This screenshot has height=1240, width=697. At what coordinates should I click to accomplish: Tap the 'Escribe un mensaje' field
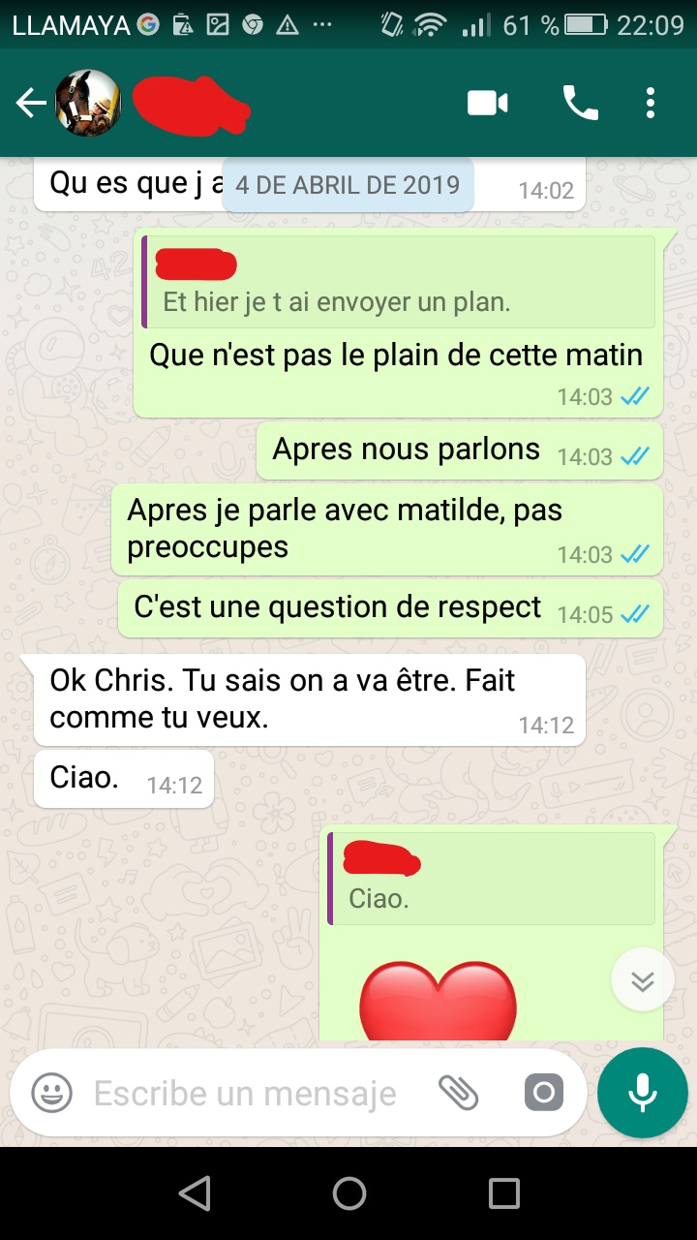pos(245,1094)
